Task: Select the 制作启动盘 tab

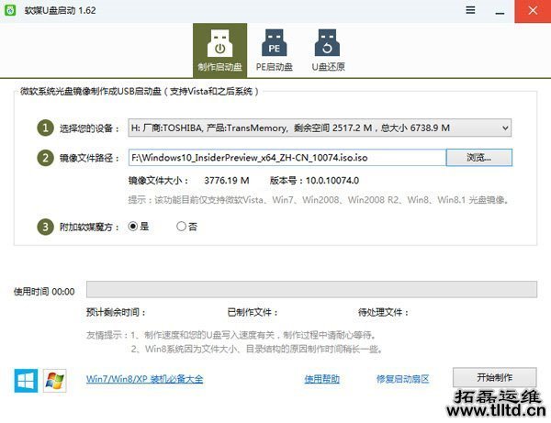Action: point(220,50)
